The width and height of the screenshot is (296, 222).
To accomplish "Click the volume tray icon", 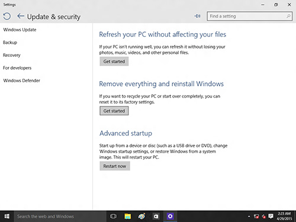I will tap(264, 217).
